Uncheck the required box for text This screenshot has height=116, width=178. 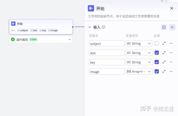point(157,53)
